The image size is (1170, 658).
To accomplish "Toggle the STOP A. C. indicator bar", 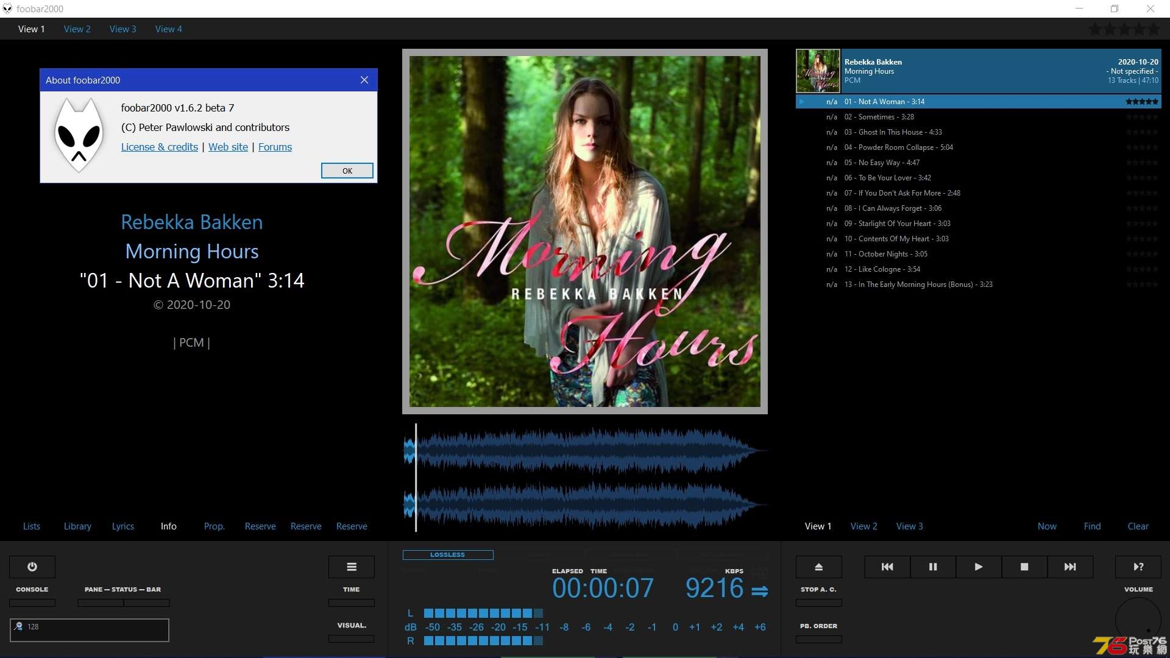I will click(819, 603).
